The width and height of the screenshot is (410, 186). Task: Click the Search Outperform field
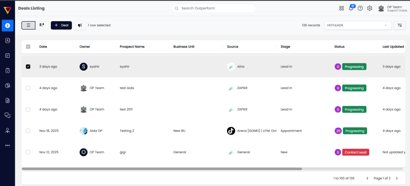tap(213, 8)
